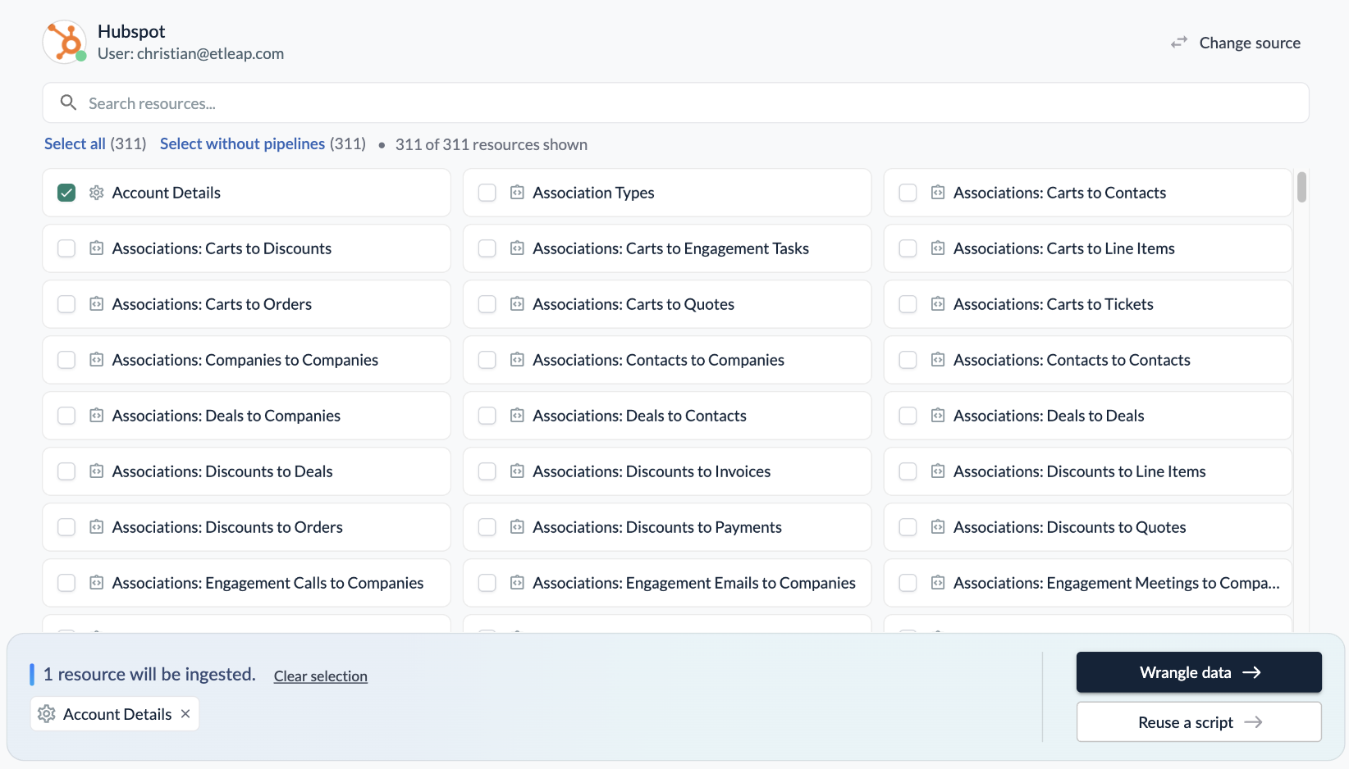Click Associations: Carts to Engagement Tasks label
The height and width of the screenshot is (769, 1349).
671,248
